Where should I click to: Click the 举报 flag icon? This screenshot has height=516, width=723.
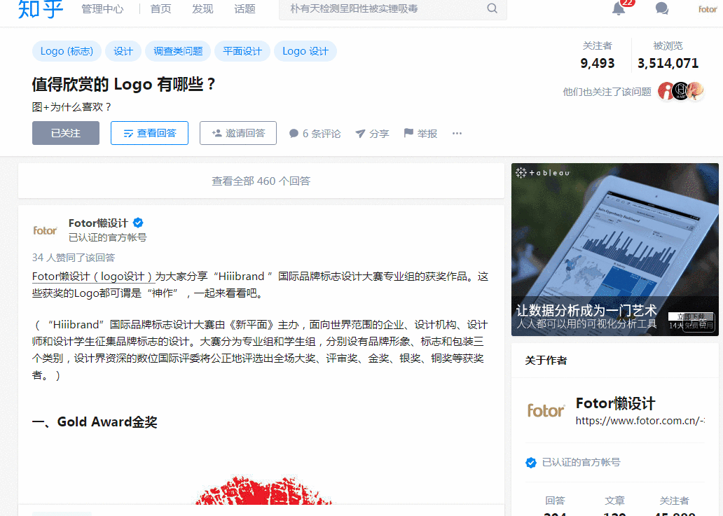click(420, 133)
